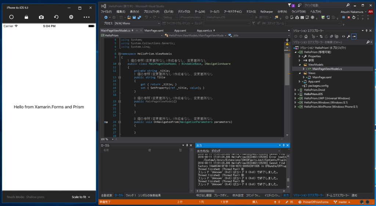Image resolution: width=376 pixels, height=206 pixels.
Task: Rotate the simulator with the rotate icon
Action: (x=56, y=17)
